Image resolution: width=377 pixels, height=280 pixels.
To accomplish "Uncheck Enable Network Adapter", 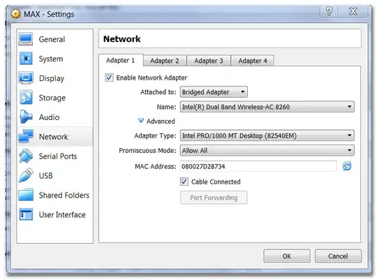I will tap(109, 78).
